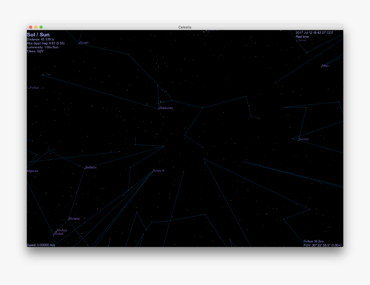This screenshot has height=285, width=370.
Task: Click the Menkar star label
Action: (304, 139)
